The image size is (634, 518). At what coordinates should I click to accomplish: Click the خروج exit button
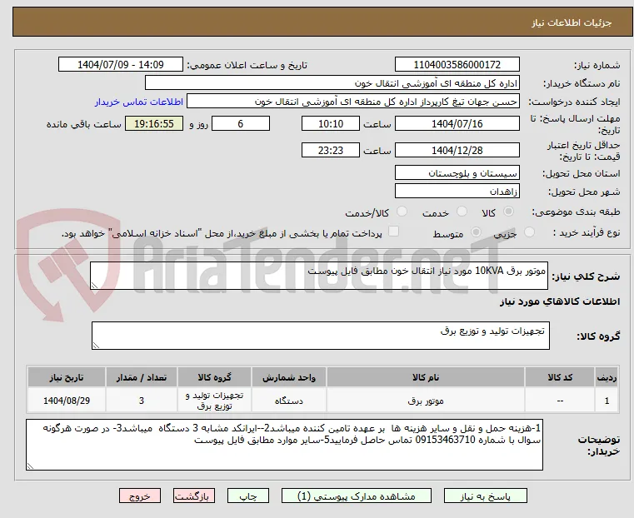point(140,496)
